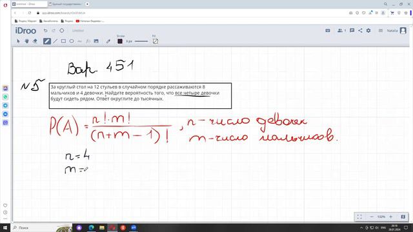Show hidden system tray icons

pyautogui.click(x=361, y=227)
